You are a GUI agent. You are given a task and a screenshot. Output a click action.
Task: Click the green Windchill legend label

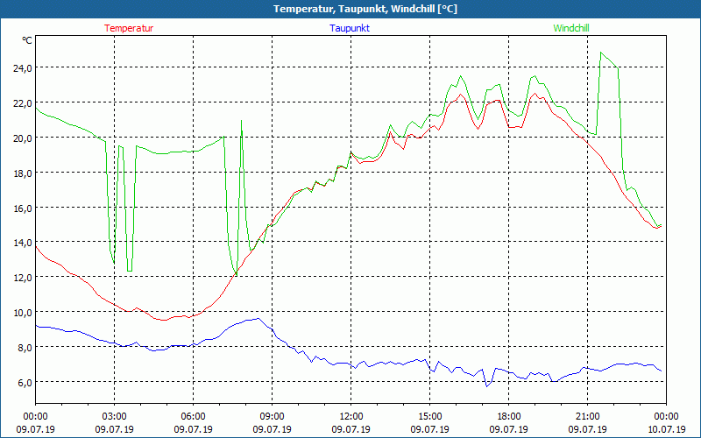pos(571,28)
